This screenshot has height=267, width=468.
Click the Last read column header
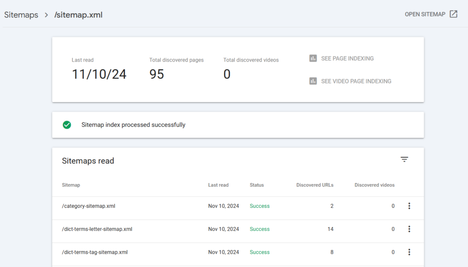pyautogui.click(x=218, y=185)
